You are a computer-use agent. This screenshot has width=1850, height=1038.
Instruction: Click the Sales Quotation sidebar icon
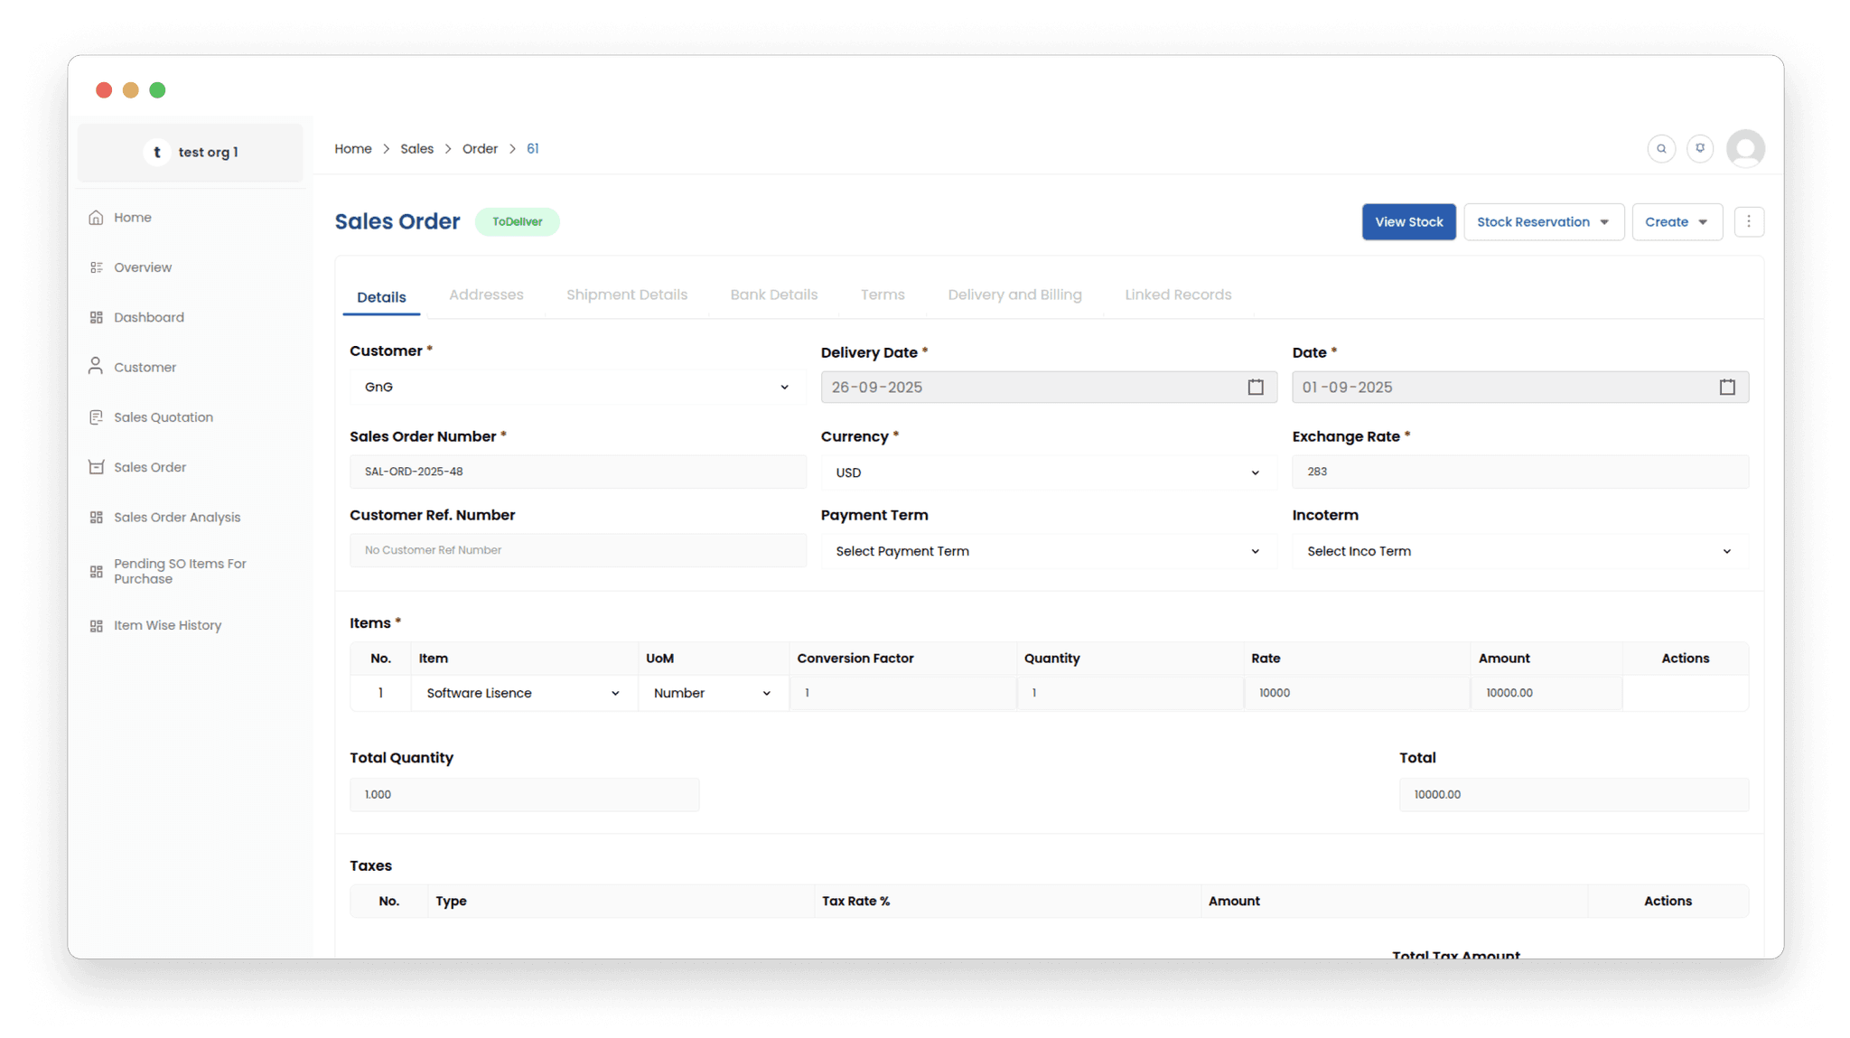tap(97, 417)
